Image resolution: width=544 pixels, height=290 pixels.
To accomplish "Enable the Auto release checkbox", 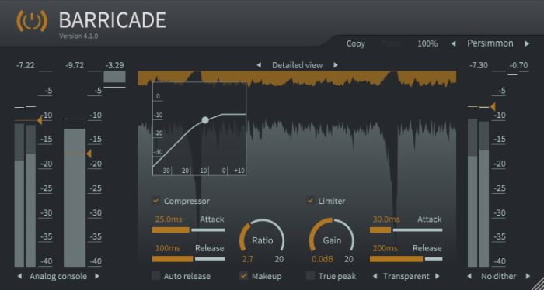I will (156, 276).
